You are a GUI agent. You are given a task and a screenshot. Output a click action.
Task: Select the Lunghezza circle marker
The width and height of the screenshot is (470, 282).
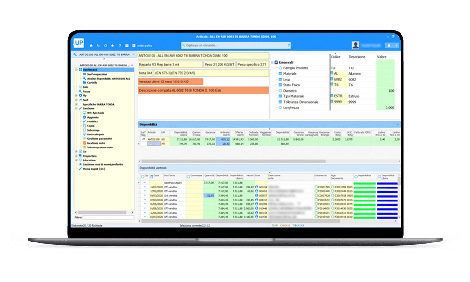280,107
